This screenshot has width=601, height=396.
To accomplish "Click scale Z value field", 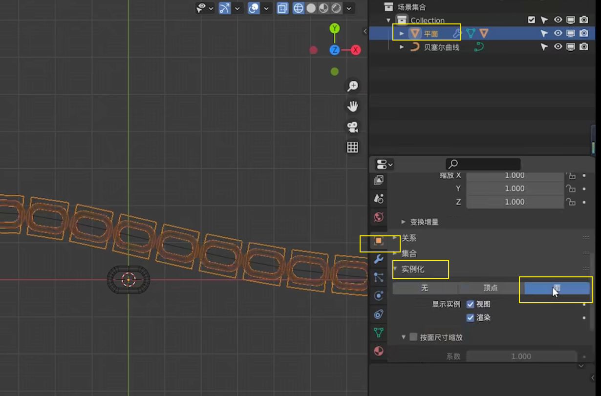I will click(515, 202).
